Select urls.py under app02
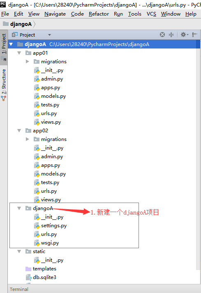 click(x=49, y=191)
